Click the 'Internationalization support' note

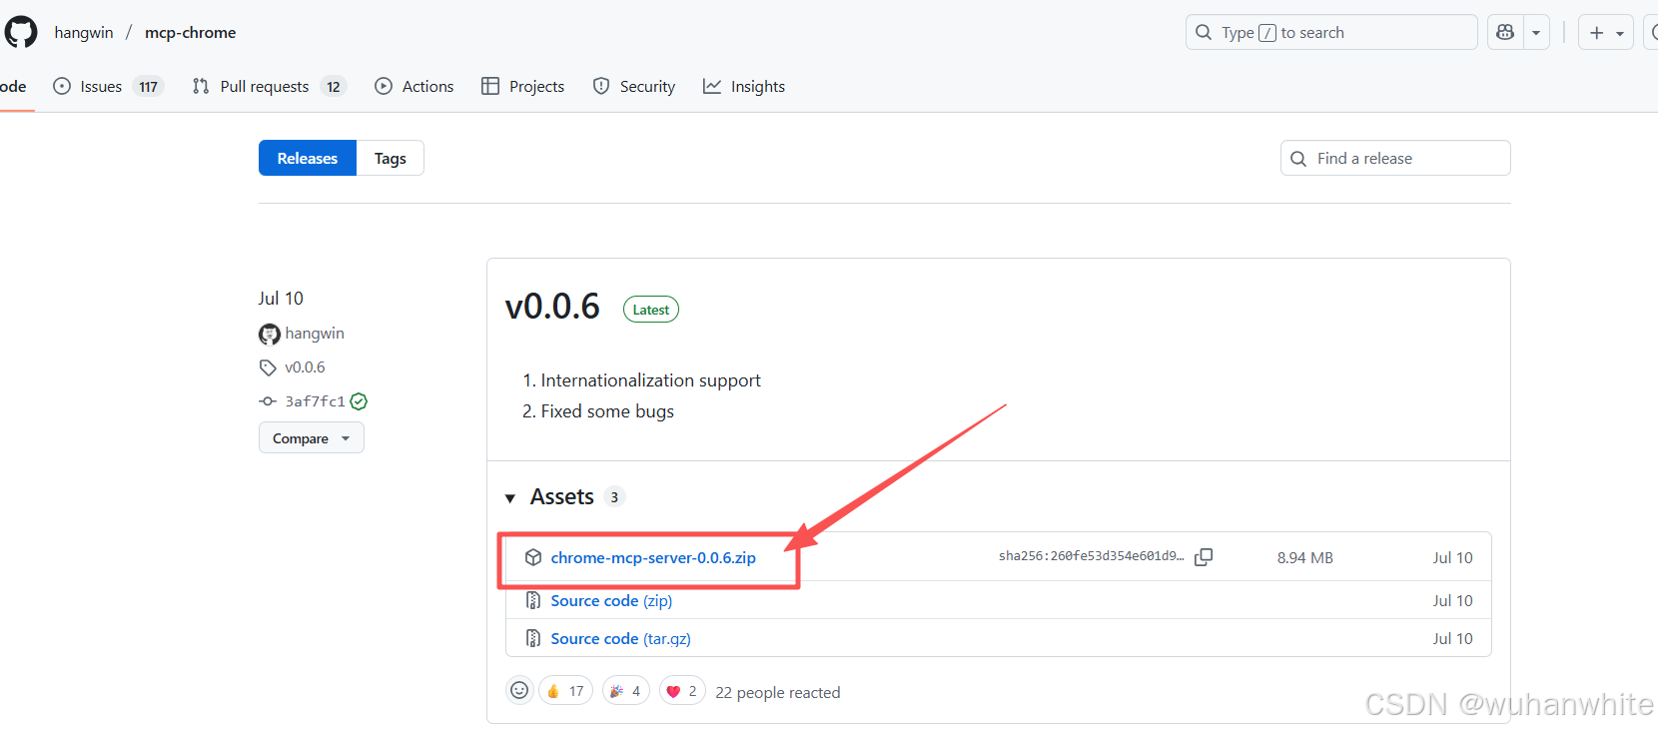pyautogui.click(x=650, y=380)
